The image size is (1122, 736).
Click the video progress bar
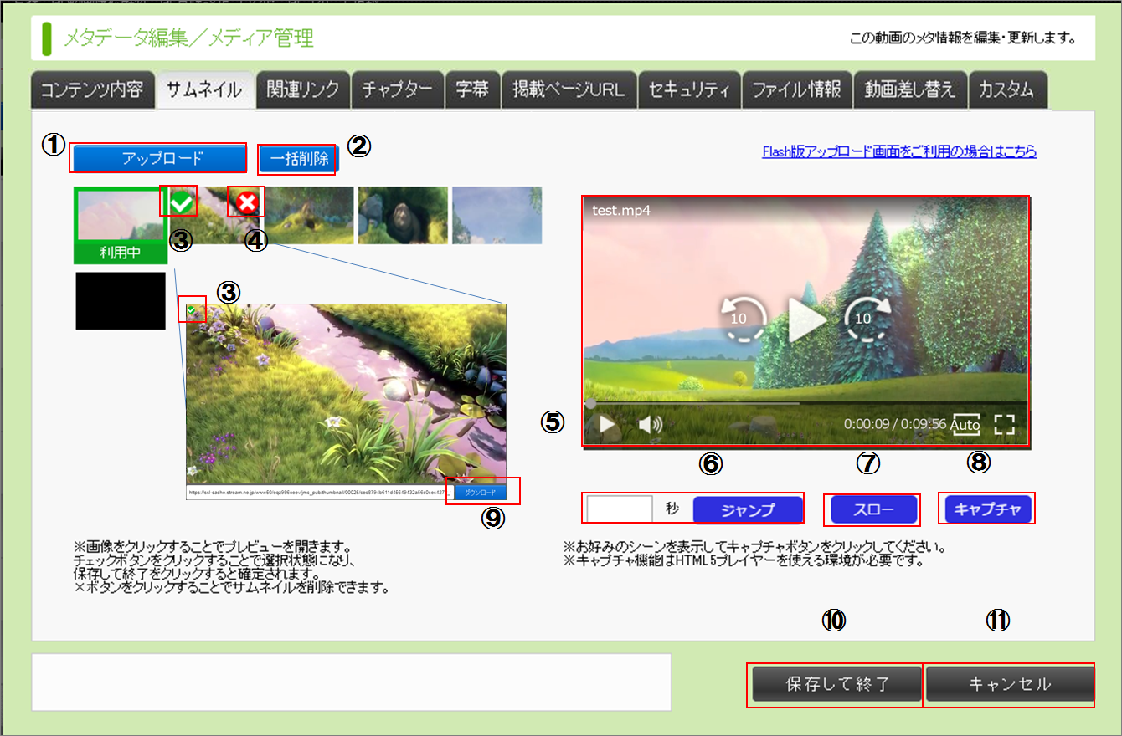805,403
